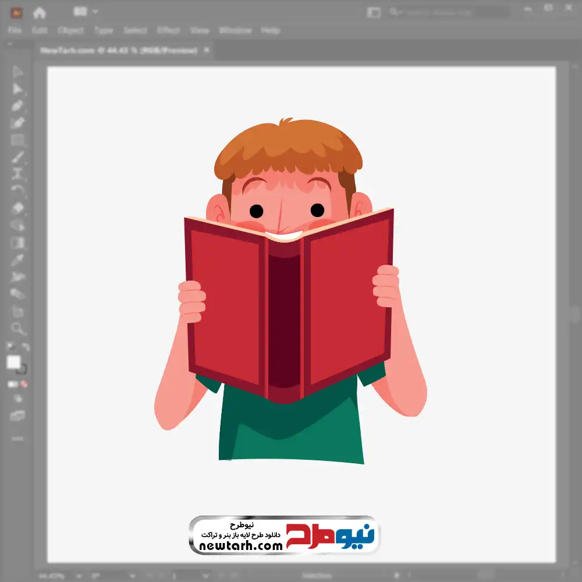This screenshot has height=582, width=582.
Task: Select the Eyedropper tool
Action: coord(17,260)
